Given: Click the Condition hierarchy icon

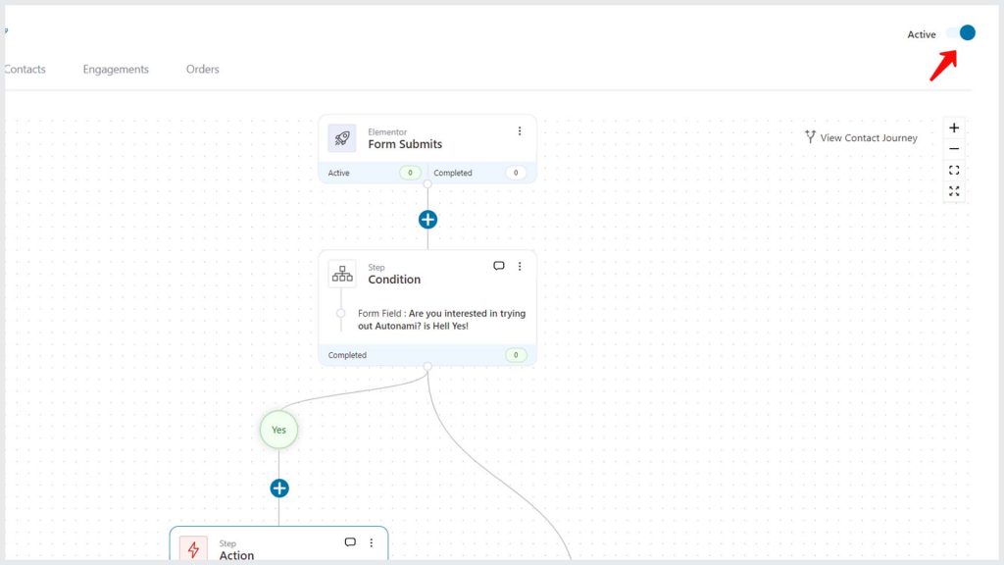Looking at the screenshot, I should tap(342, 274).
